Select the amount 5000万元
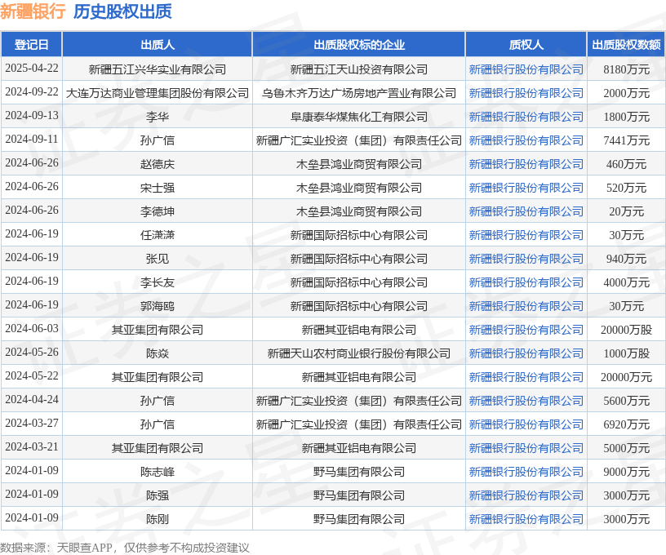The width and height of the screenshot is (666, 555). point(627,448)
